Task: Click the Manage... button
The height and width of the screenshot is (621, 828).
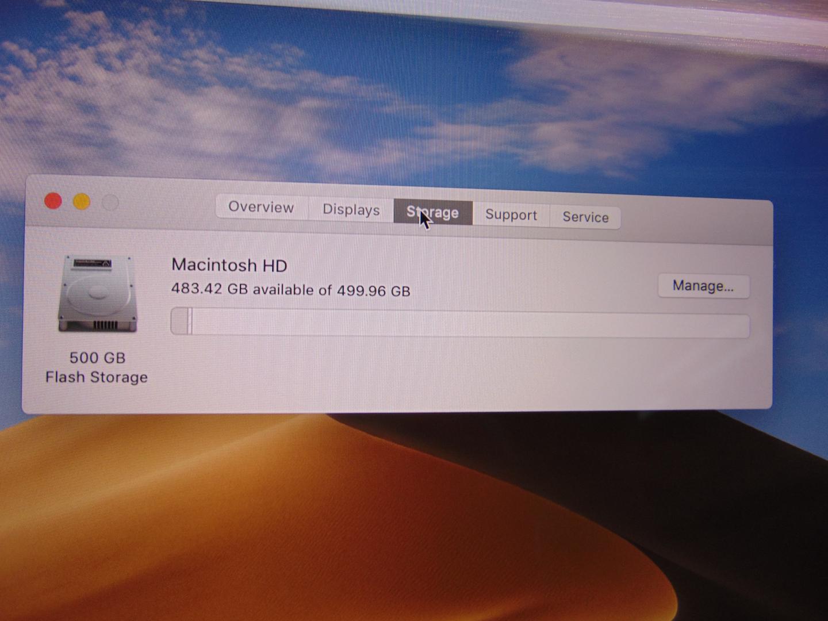Action: (703, 286)
